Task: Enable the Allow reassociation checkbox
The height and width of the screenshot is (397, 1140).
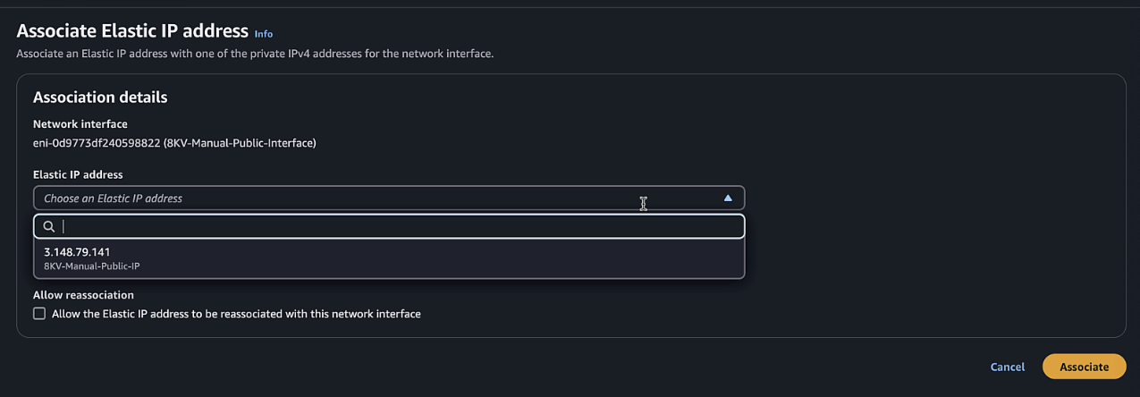Action: pyautogui.click(x=39, y=314)
